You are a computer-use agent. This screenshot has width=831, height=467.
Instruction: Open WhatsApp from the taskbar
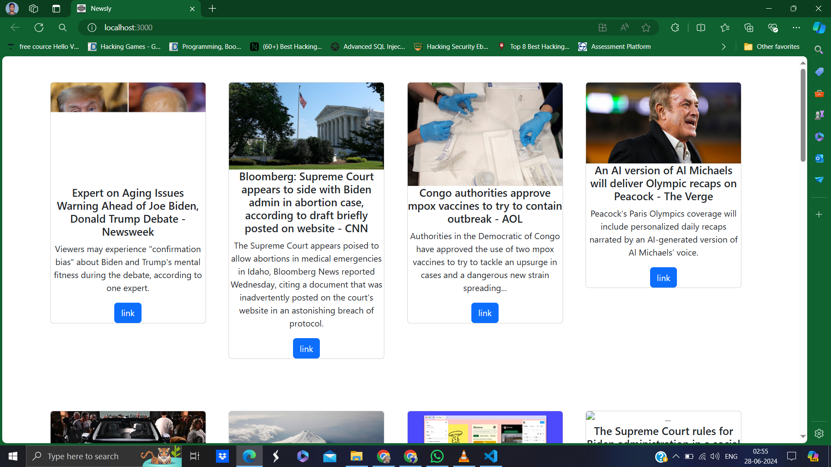(x=437, y=456)
